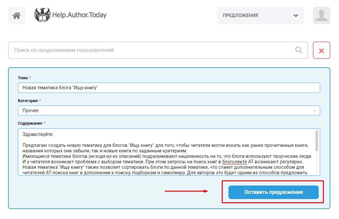This screenshot has height=219, width=339.
Task: Click the magnifier search icon
Action: point(299,50)
